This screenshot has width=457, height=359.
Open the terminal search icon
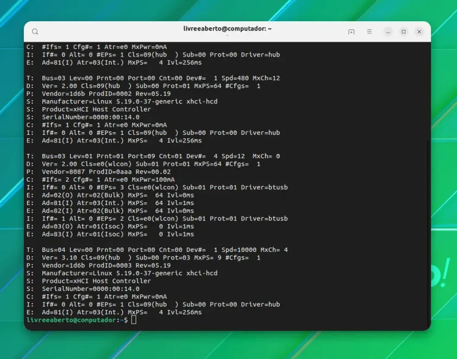coord(35,32)
